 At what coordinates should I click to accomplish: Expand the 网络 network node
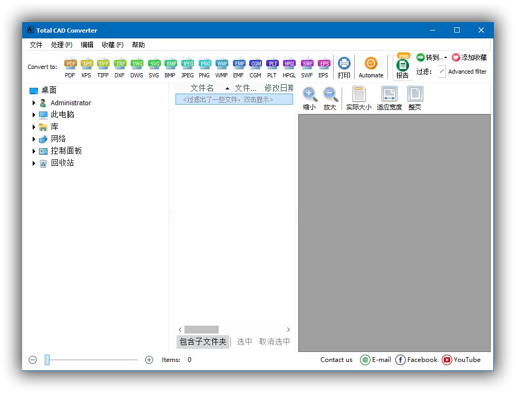34,139
